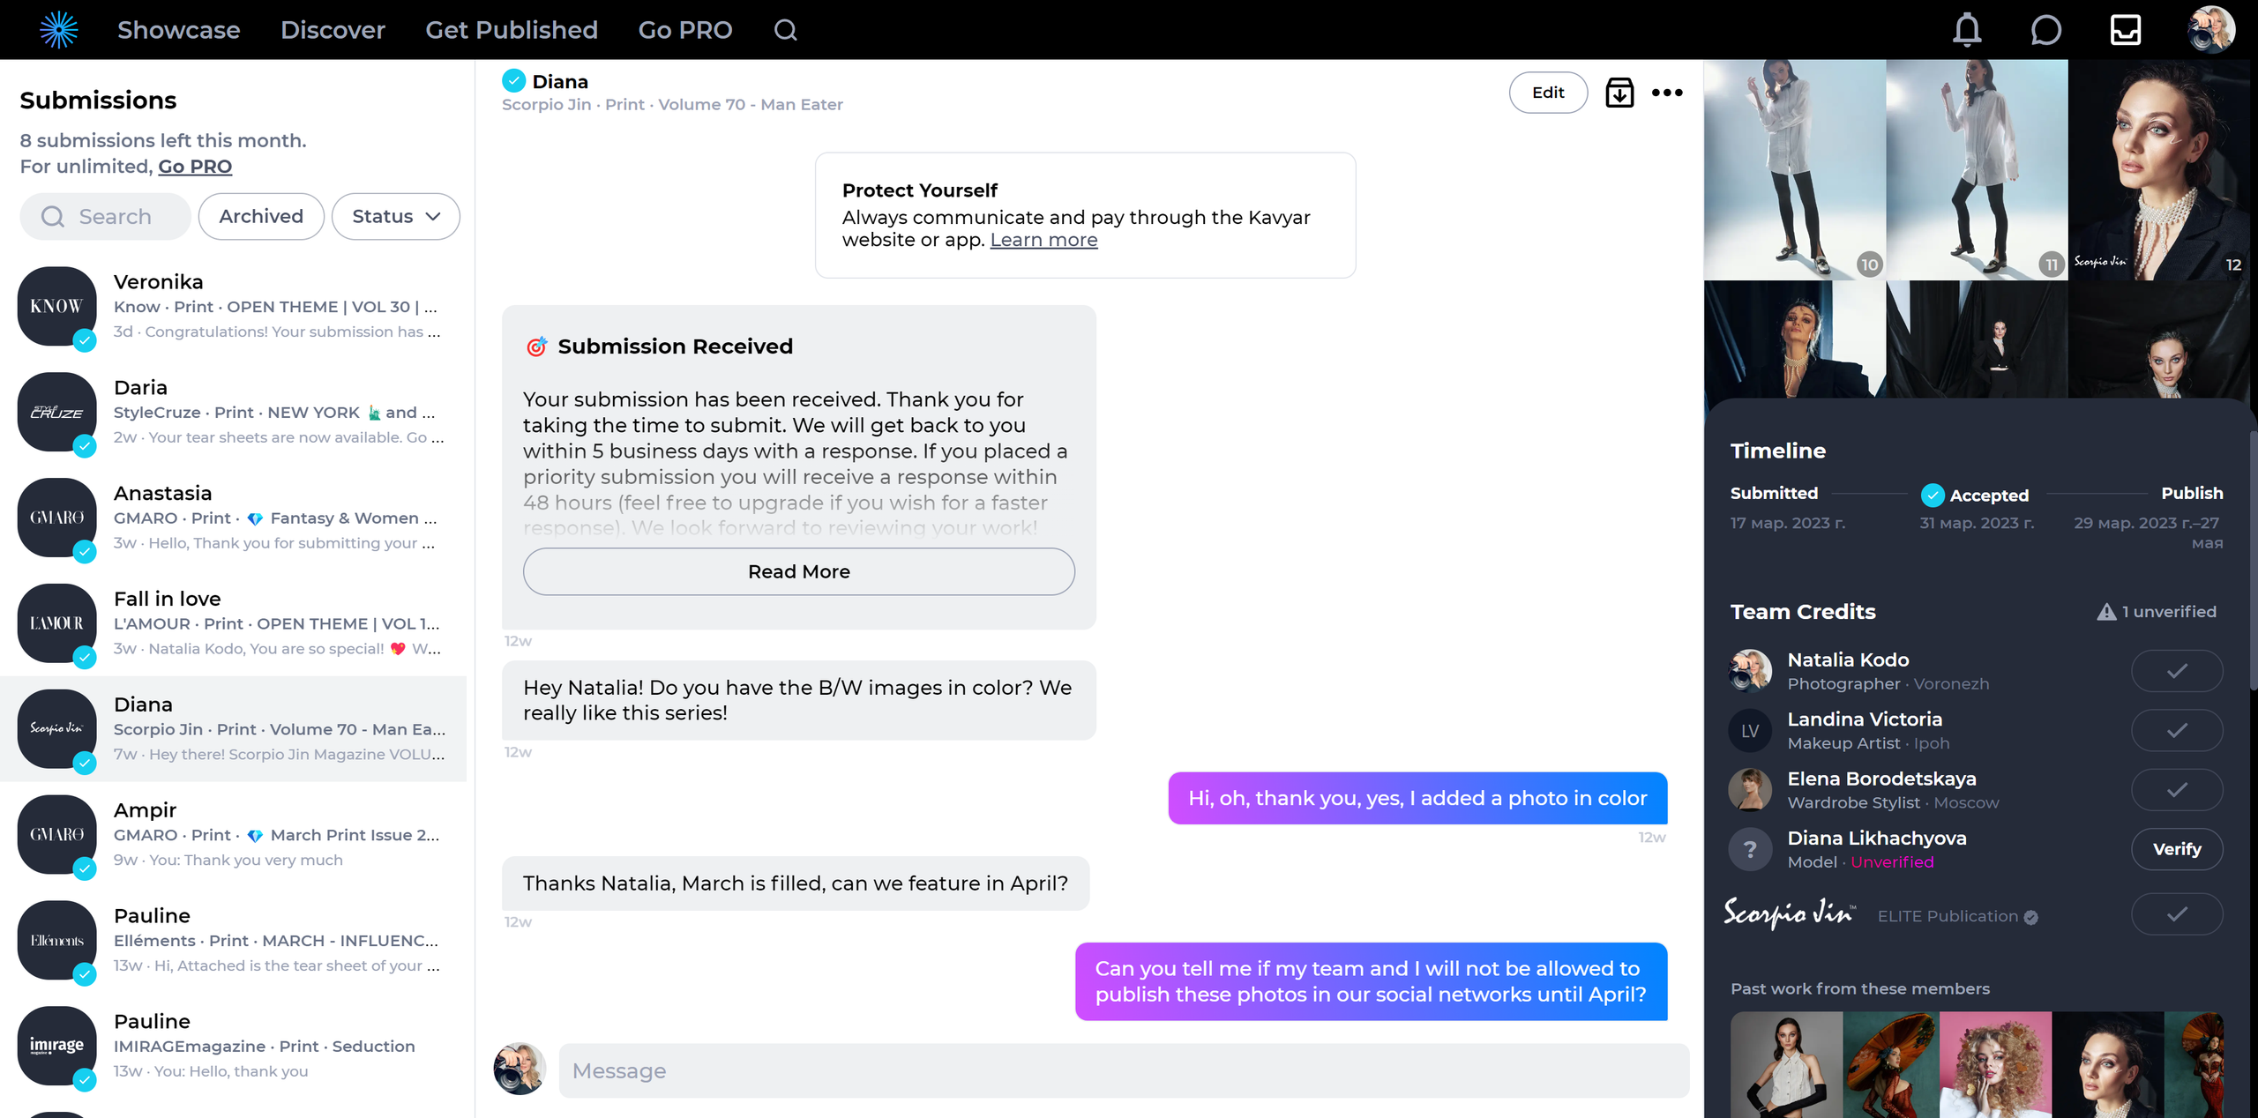Click the Scorpio Jin publication subtitle link
This screenshot has width=2258, height=1118.
(x=672, y=105)
